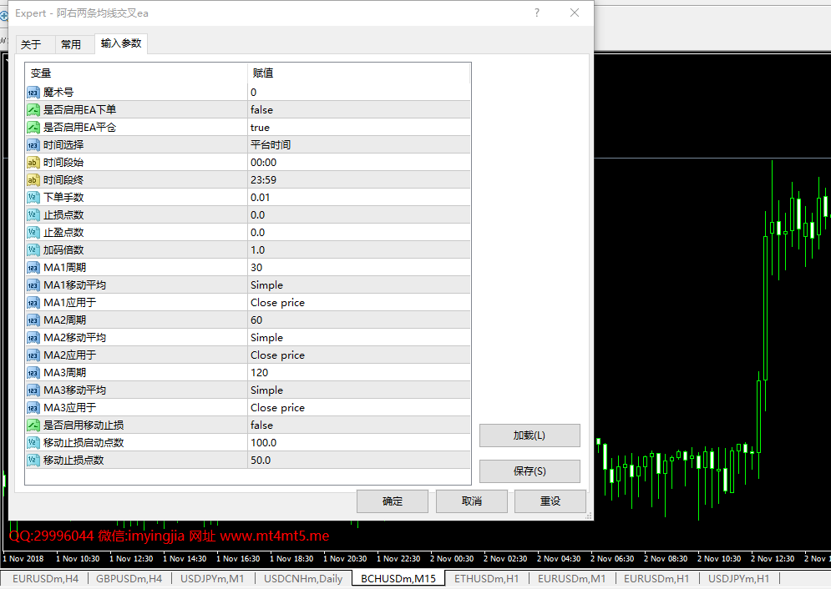Click the icon beside MA1应用于

click(x=33, y=303)
